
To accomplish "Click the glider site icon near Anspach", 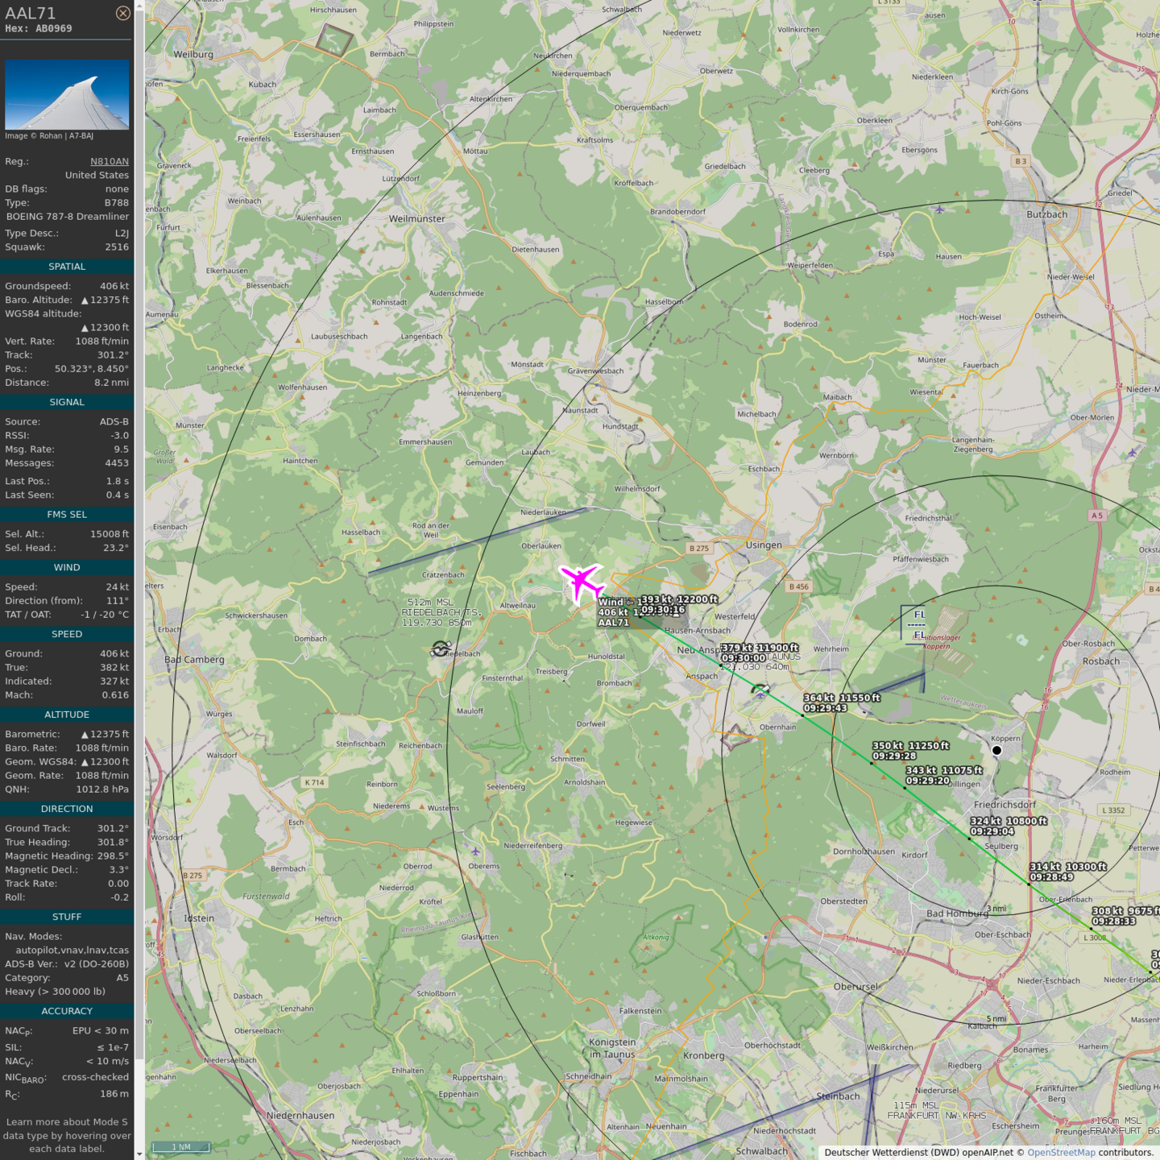I will pyautogui.click(x=760, y=690).
